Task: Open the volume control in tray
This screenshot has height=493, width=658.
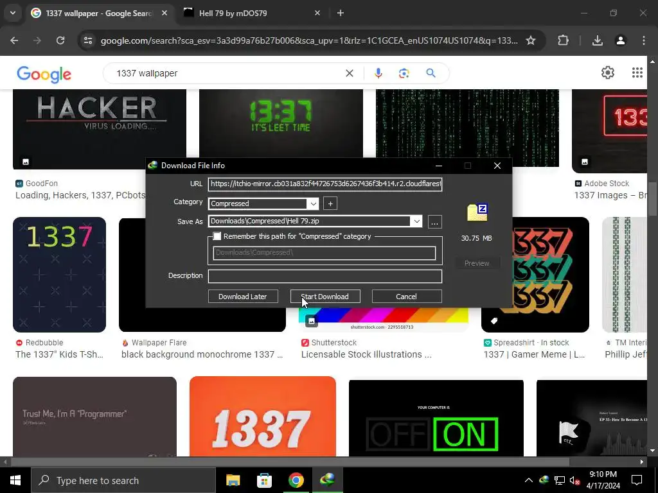Action: [574, 480]
